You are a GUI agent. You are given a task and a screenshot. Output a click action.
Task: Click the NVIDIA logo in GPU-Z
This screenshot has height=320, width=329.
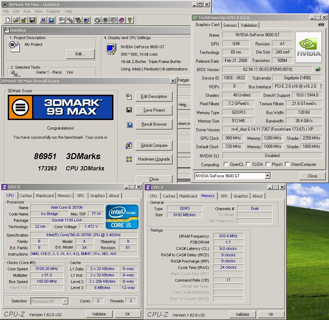pyautogui.click(x=309, y=48)
